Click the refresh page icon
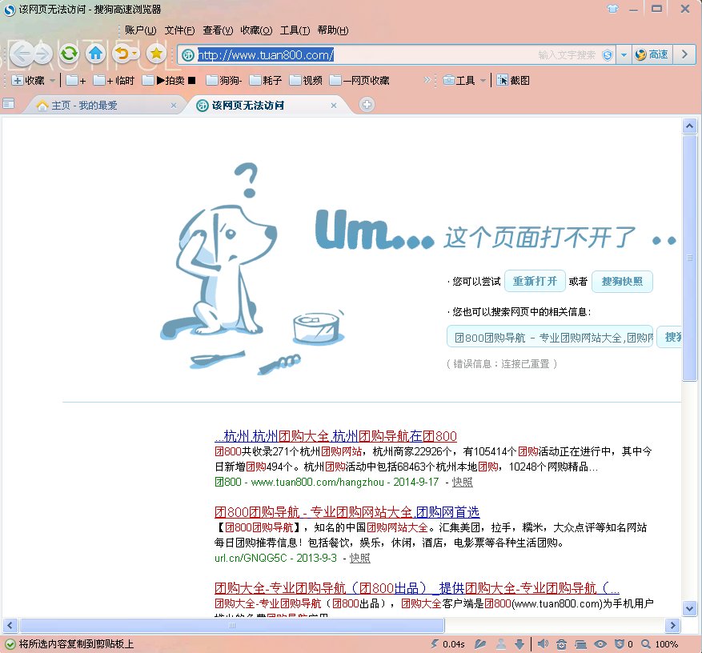 (70, 54)
